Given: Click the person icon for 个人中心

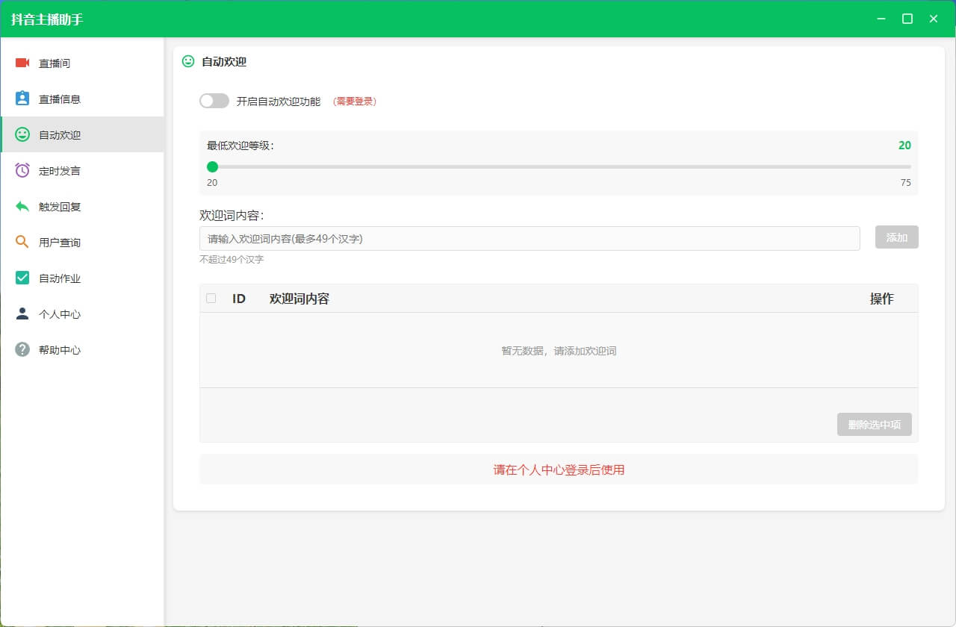Looking at the screenshot, I should pos(22,313).
